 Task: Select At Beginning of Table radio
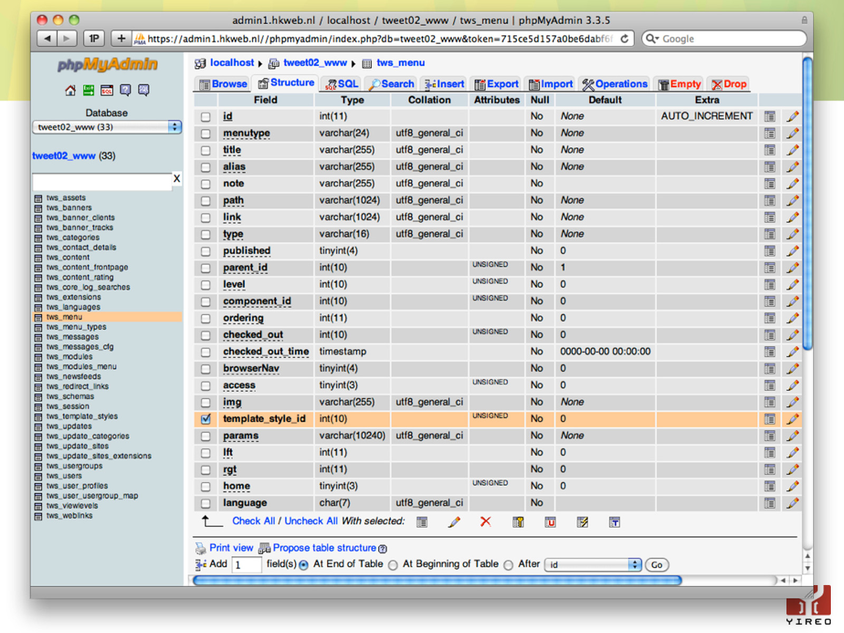(x=393, y=565)
